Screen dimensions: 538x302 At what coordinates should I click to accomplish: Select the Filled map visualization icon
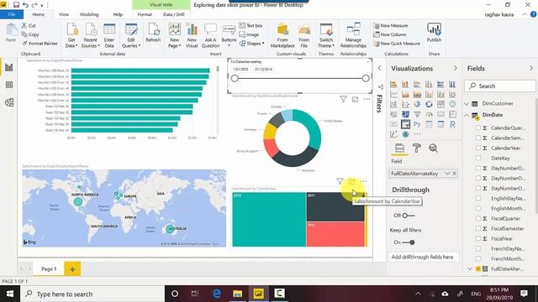405,114
